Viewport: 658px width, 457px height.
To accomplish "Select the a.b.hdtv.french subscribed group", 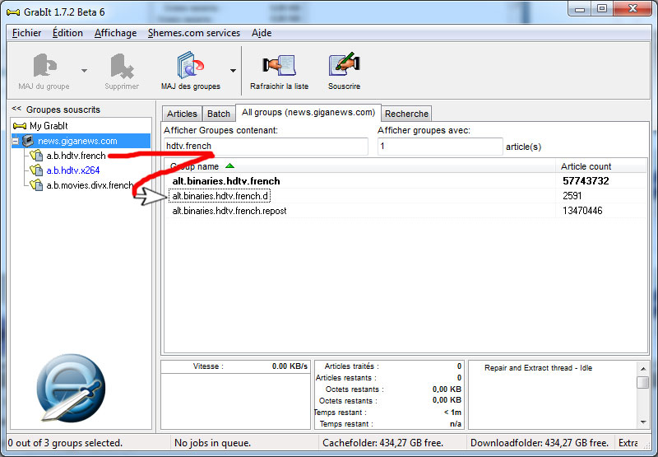I will click(x=76, y=156).
